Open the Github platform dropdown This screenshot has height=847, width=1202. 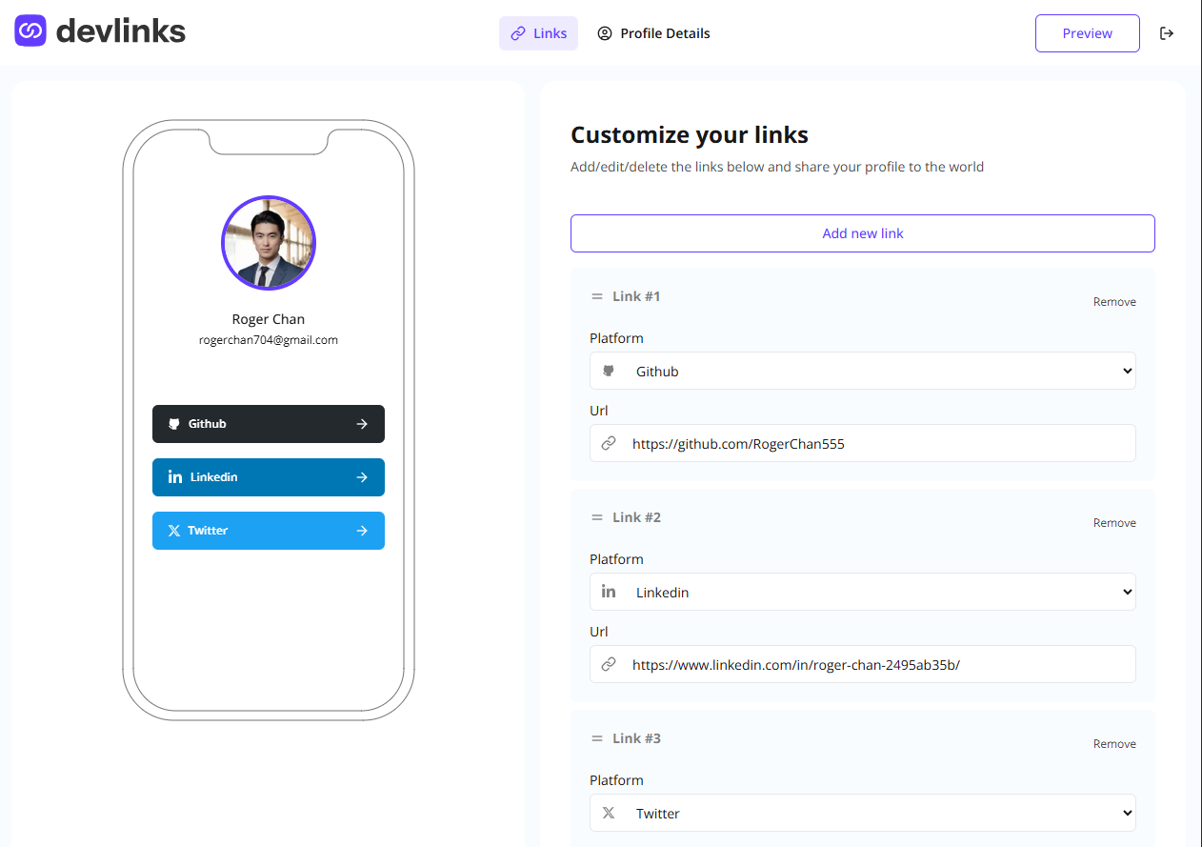(x=863, y=371)
